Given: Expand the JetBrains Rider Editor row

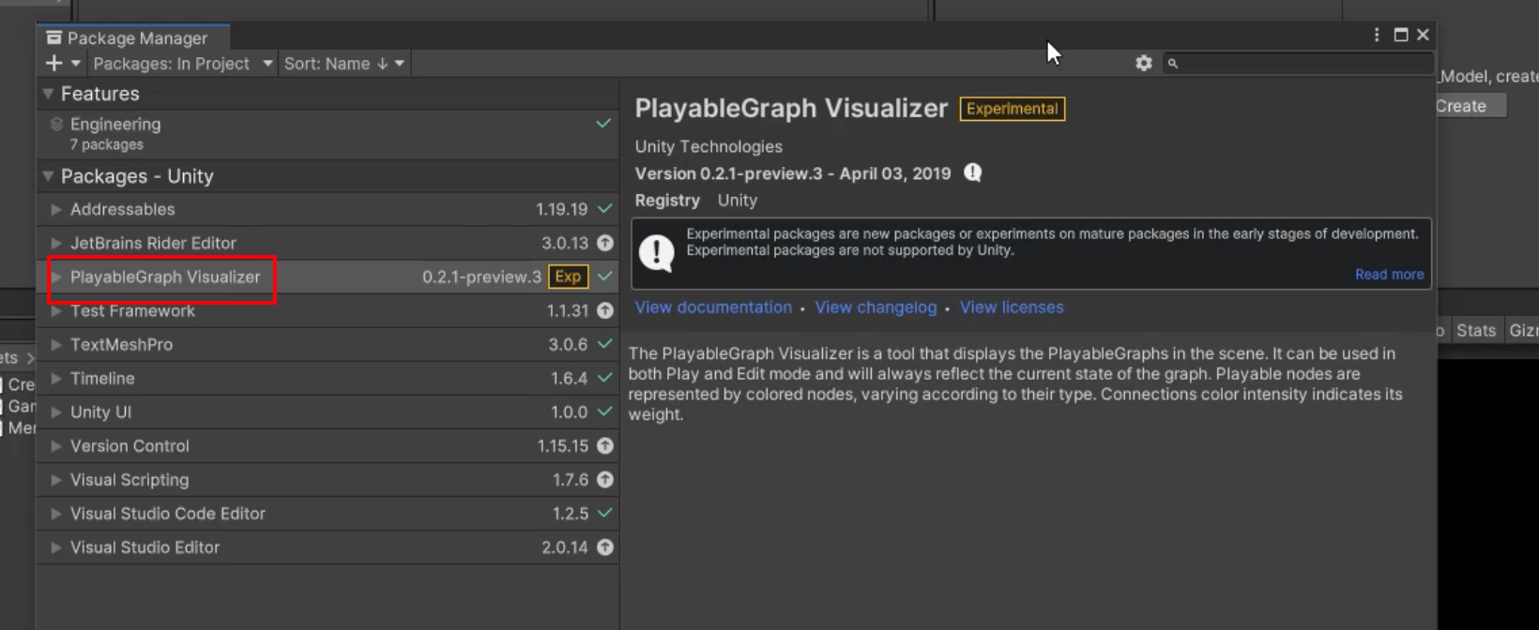Looking at the screenshot, I should (x=56, y=243).
